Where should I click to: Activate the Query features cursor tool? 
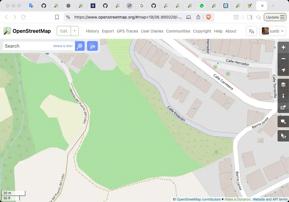click(x=283, y=136)
